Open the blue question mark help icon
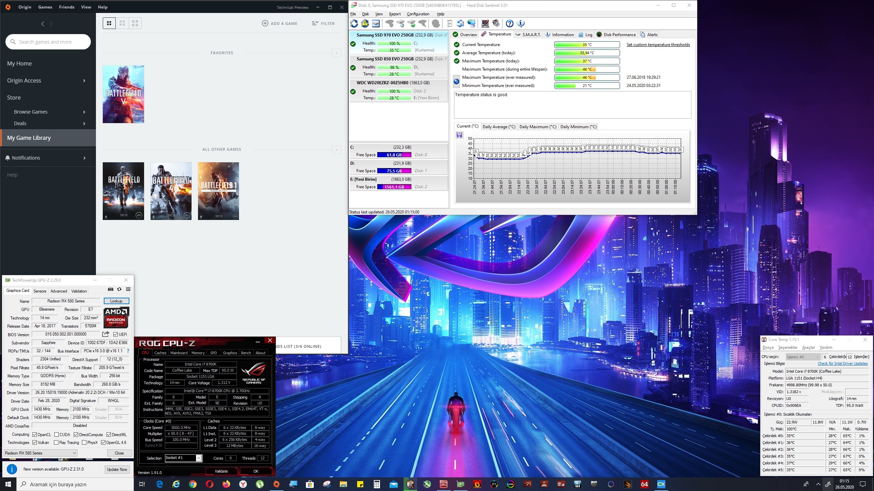 coord(509,24)
